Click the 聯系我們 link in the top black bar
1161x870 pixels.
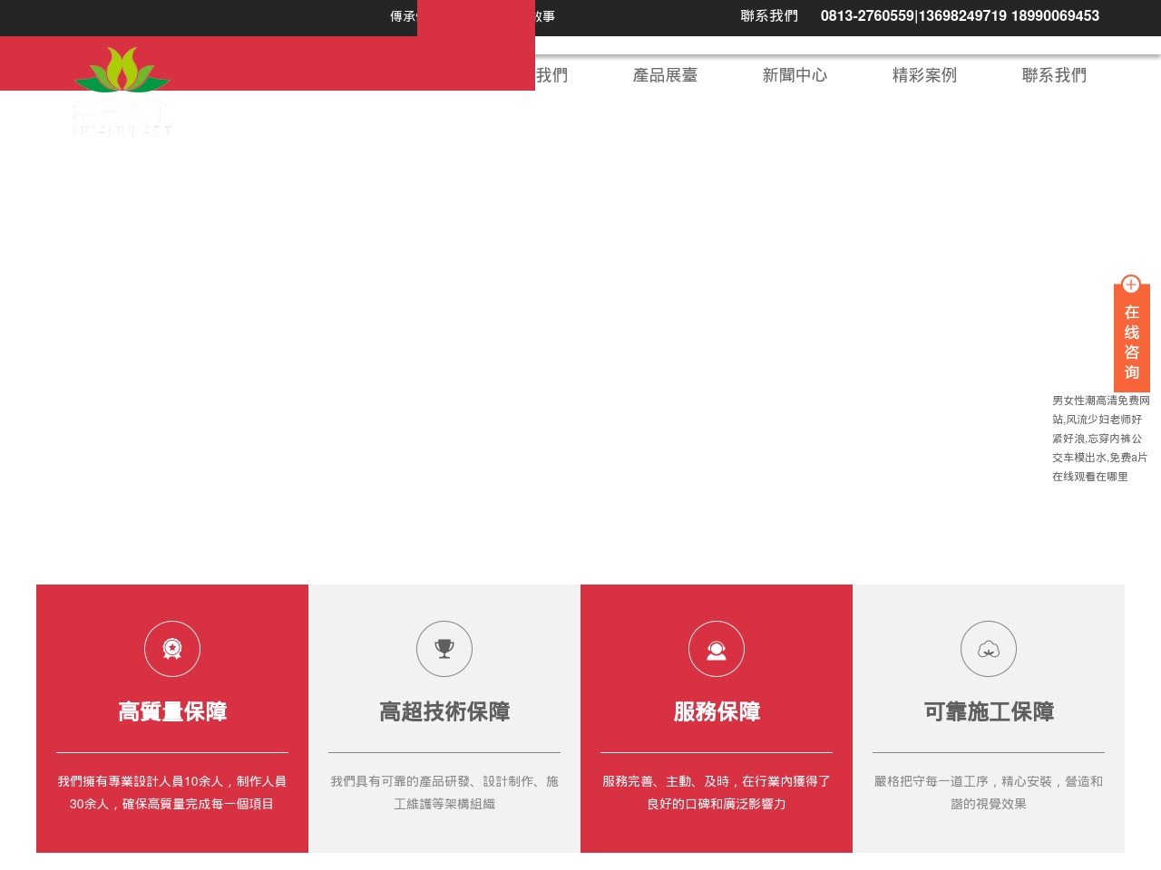769,16
